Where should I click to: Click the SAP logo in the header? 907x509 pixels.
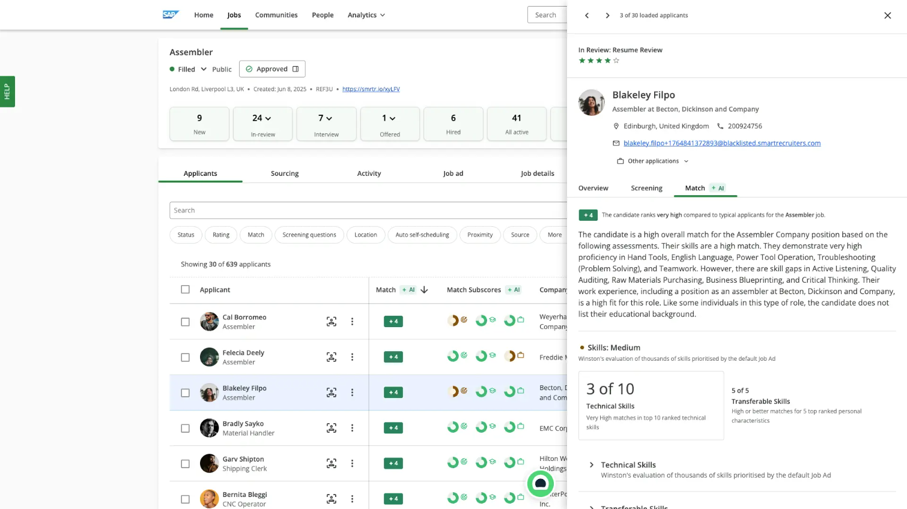(171, 15)
